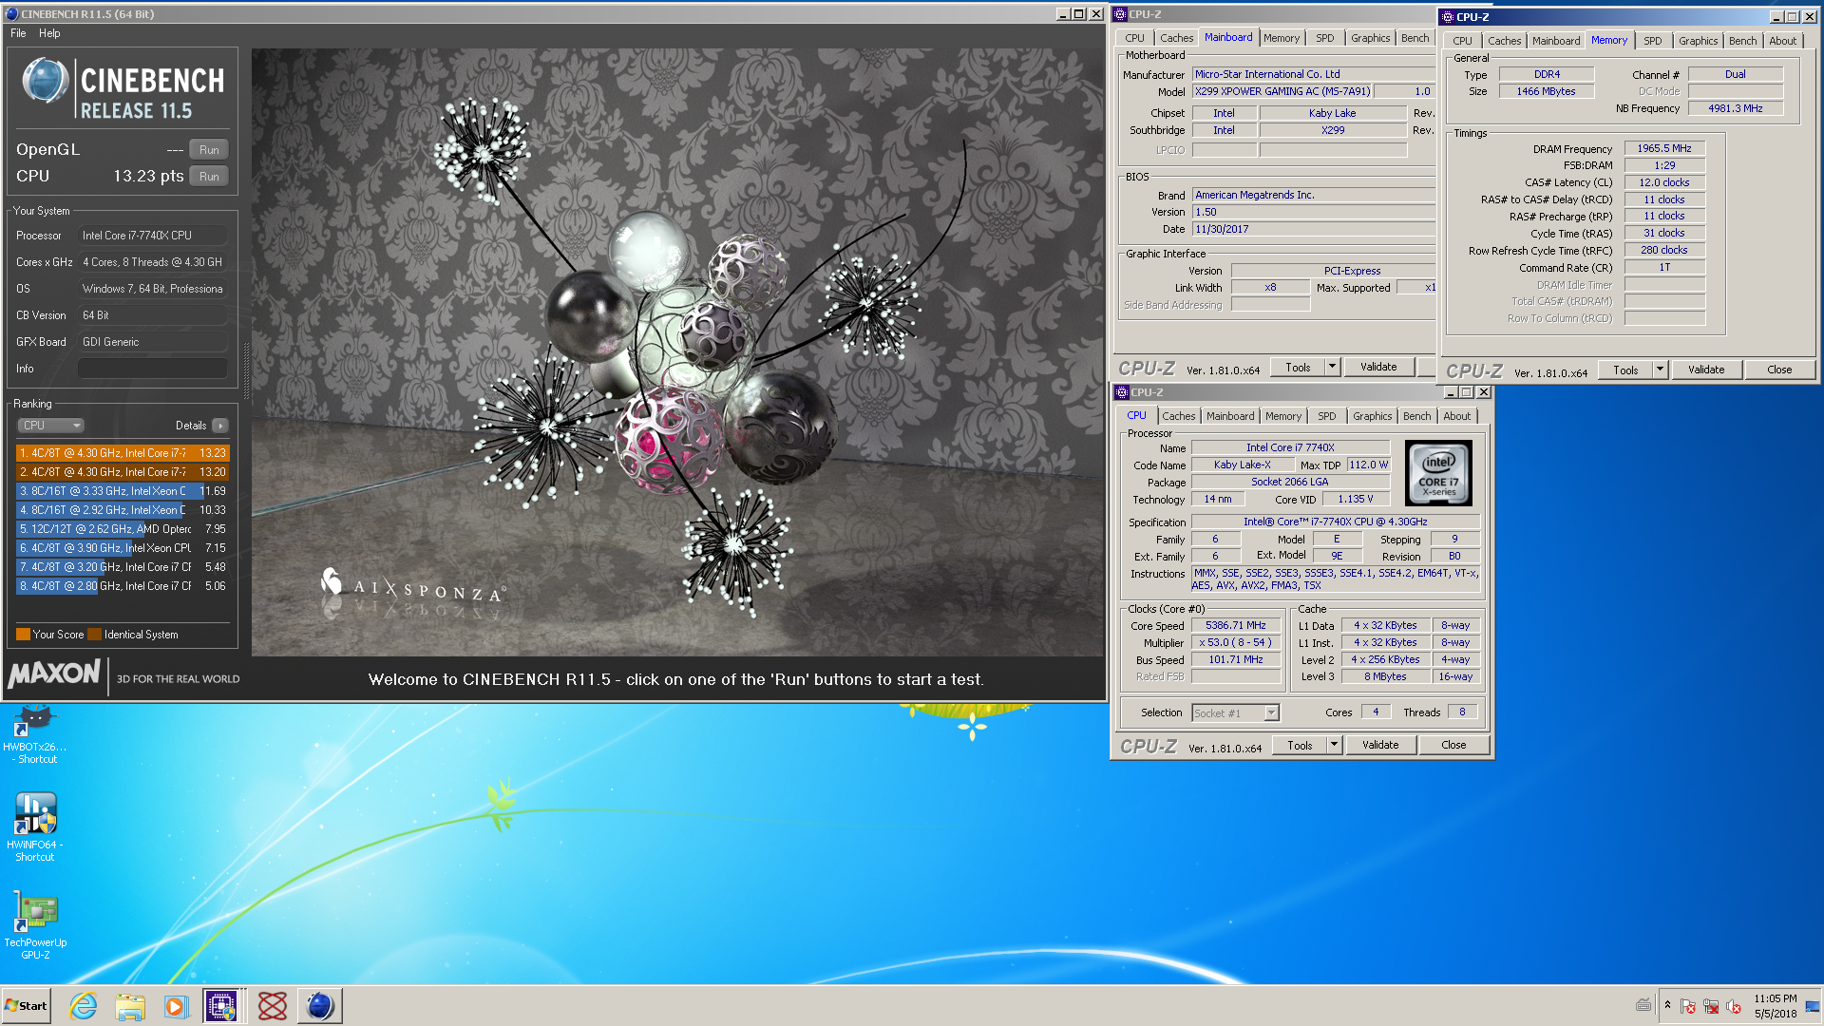Open the Socket #1 selection dropdown
This screenshot has height=1026, width=1824.
pyautogui.click(x=1236, y=713)
